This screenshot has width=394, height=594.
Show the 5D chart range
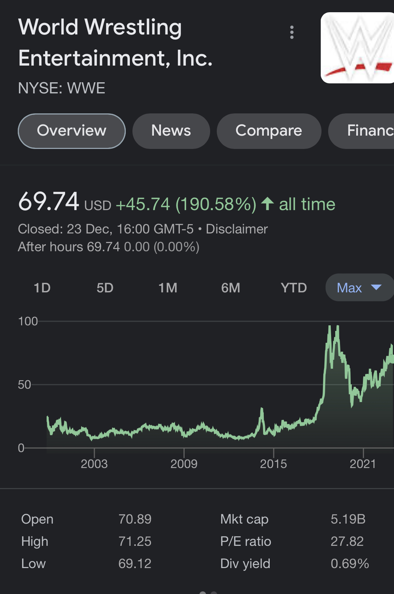point(105,288)
